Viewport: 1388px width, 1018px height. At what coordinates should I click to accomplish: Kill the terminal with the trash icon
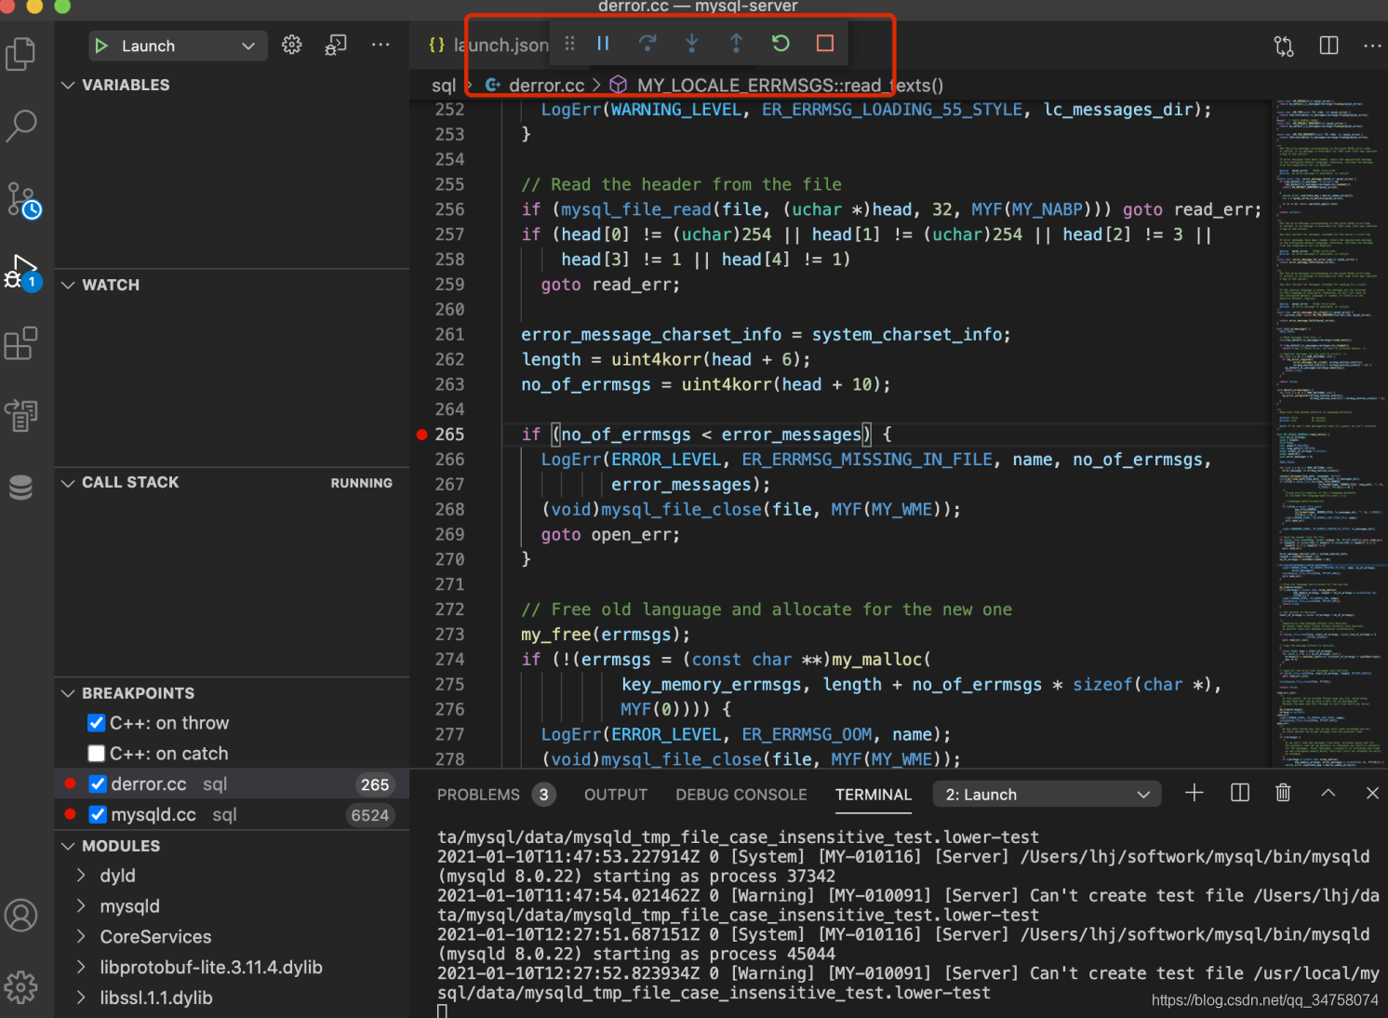[1283, 793]
